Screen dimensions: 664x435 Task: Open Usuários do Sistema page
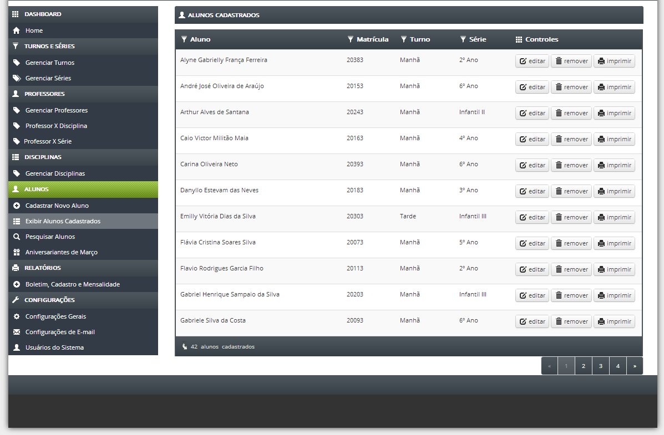(x=54, y=347)
